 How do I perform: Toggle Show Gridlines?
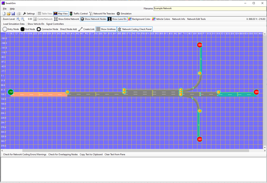tap(106, 29)
